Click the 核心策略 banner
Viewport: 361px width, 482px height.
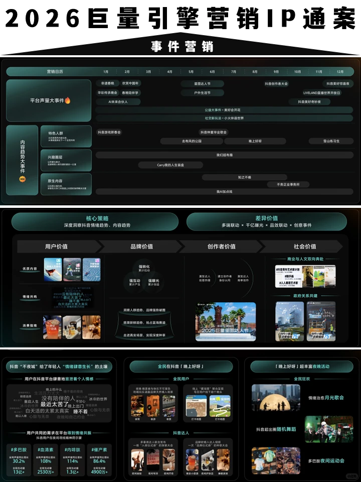click(95, 221)
